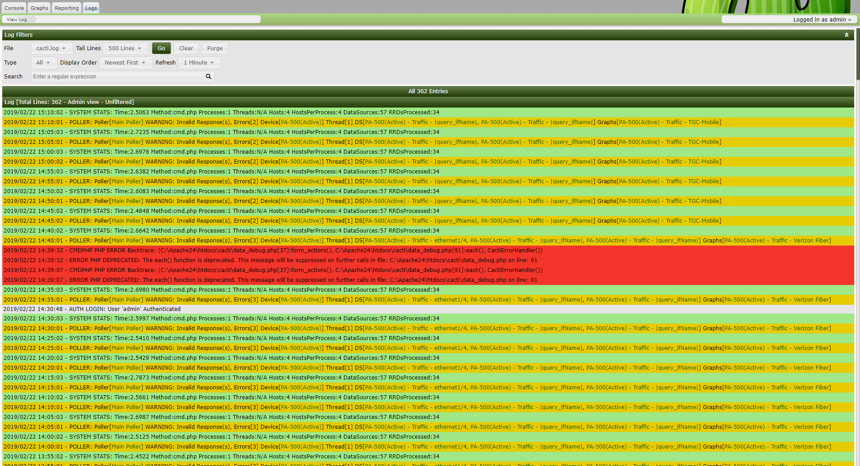This screenshot has width=860, height=466.
Task: Click Main Poller link in 15:10:01 row
Action: (127, 122)
